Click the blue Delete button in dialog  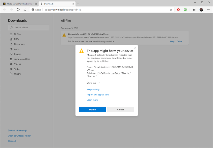pyautogui.click(x=92, y=109)
